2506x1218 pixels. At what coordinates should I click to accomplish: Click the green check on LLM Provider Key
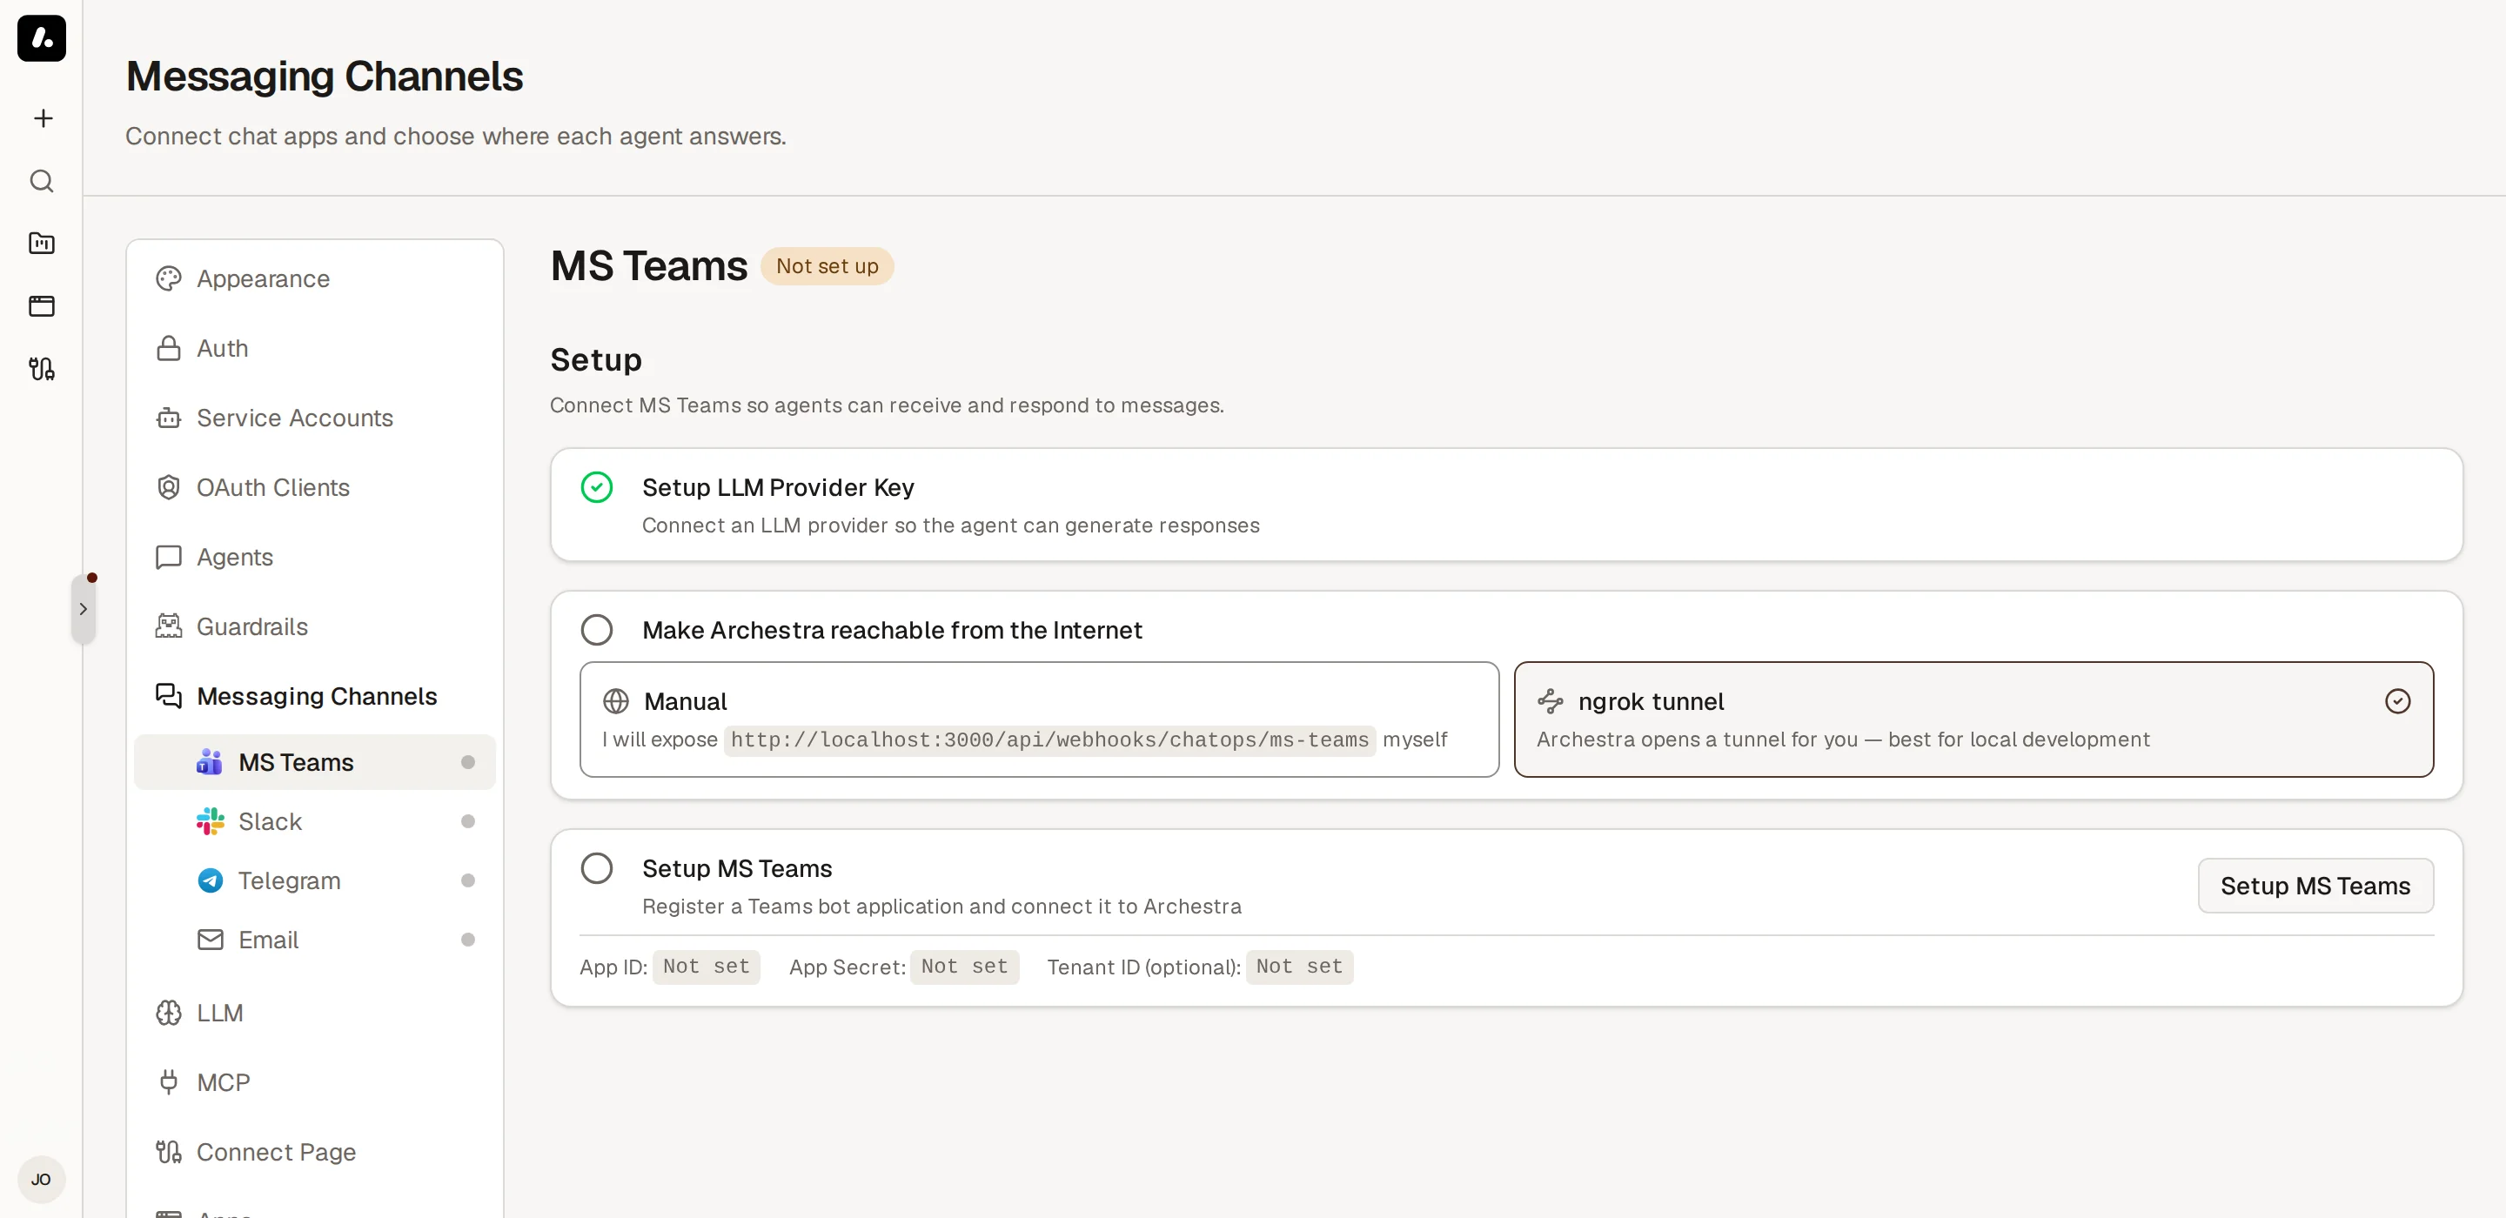click(596, 487)
